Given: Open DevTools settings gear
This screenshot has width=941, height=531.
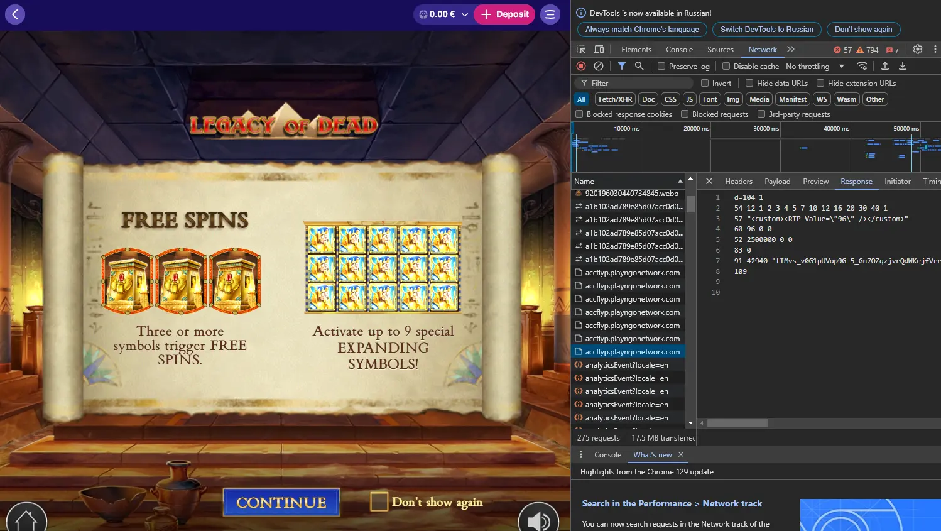Looking at the screenshot, I should pyautogui.click(x=918, y=49).
